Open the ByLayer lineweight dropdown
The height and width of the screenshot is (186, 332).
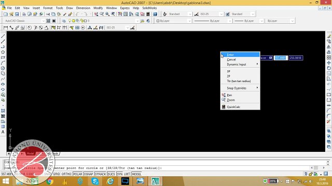pyautogui.click(x=261, y=21)
